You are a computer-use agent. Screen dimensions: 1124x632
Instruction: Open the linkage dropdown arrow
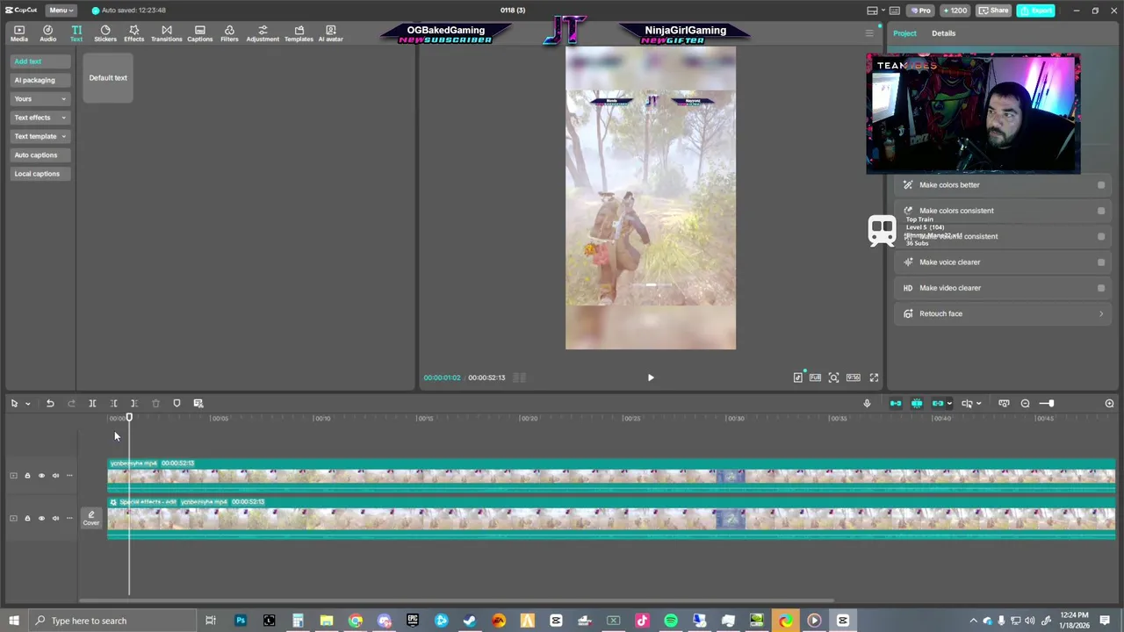click(x=949, y=404)
